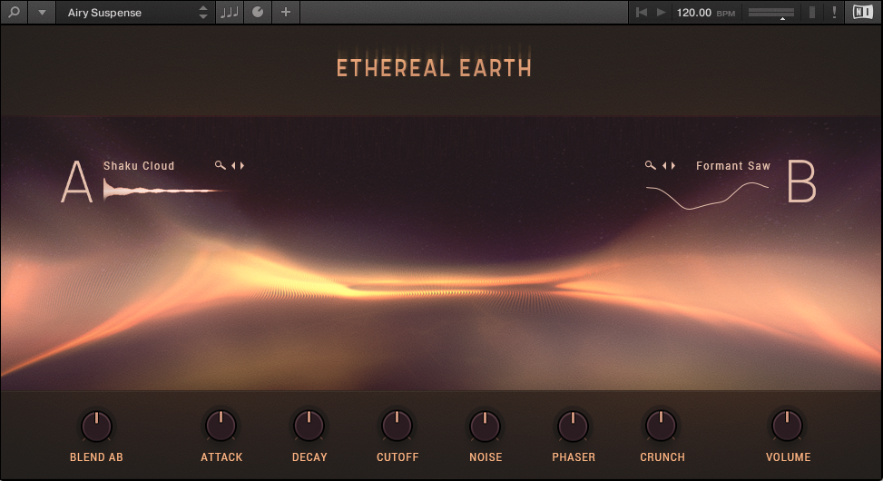
Task: Open sound browser magnifier for layer B
Action: (x=651, y=165)
